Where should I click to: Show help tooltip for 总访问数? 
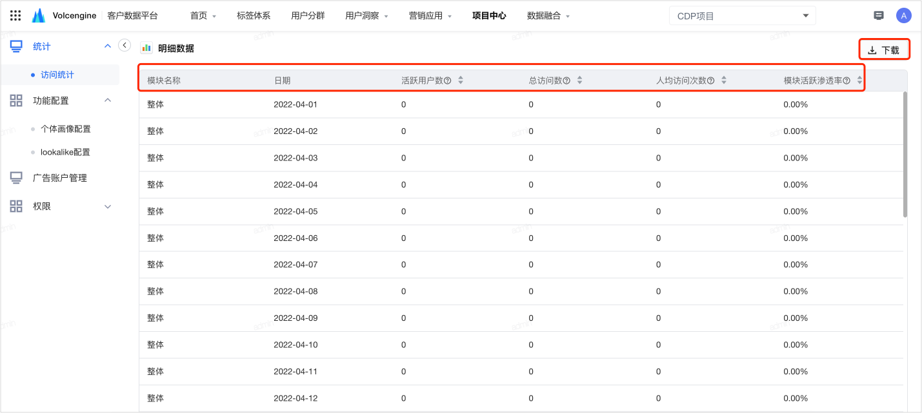click(566, 81)
